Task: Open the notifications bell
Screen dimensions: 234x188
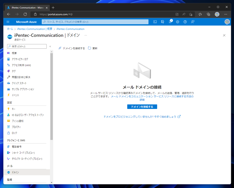Action: coord(170,22)
